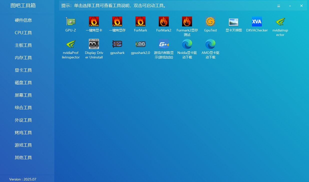Choose the FurMark2 flame icon

click(164, 22)
